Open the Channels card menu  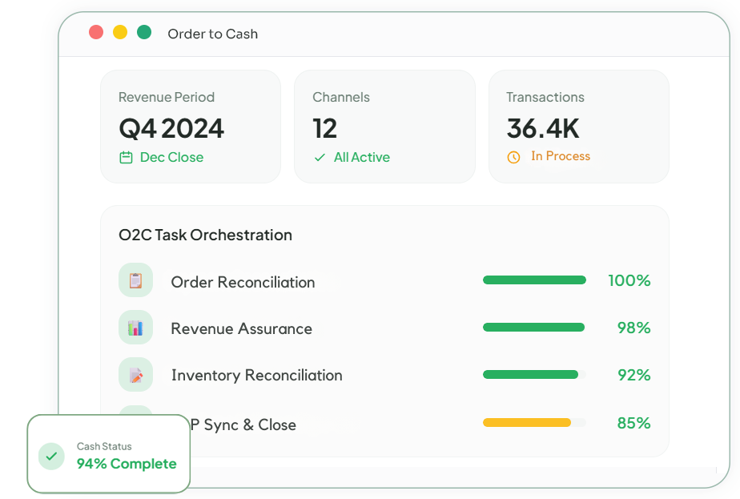point(384,127)
